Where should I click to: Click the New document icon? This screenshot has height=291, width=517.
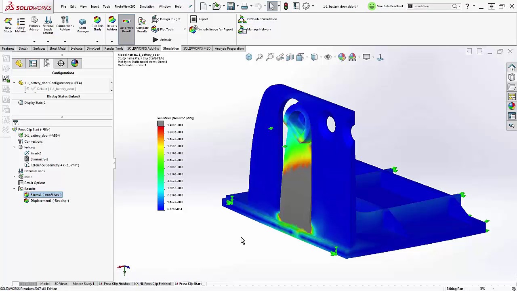coord(203,6)
